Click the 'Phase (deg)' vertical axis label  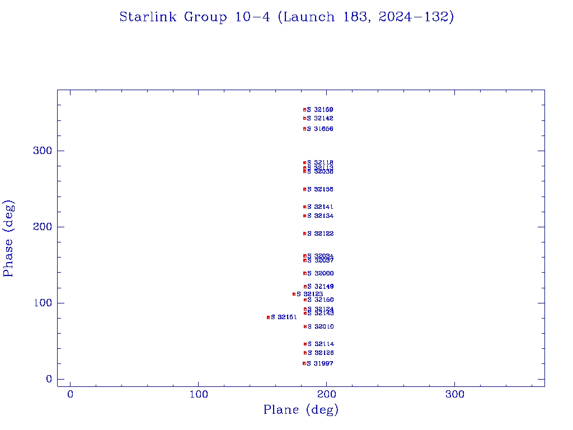pyautogui.click(x=8, y=239)
